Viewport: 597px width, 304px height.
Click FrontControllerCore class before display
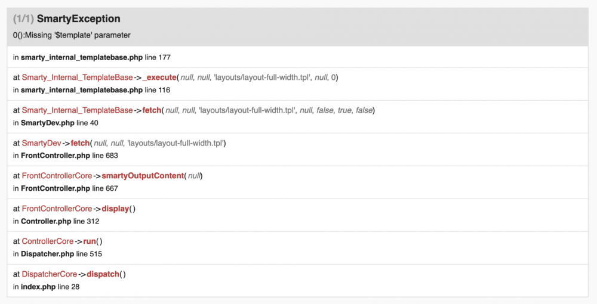click(x=57, y=209)
